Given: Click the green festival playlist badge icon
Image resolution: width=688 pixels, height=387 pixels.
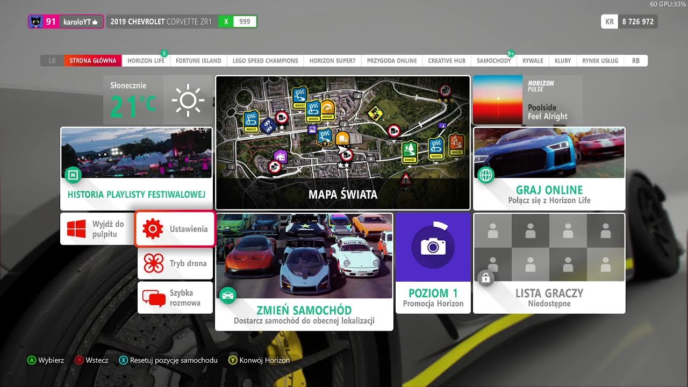Looking at the screenshot, I should (x=73, y=175).
